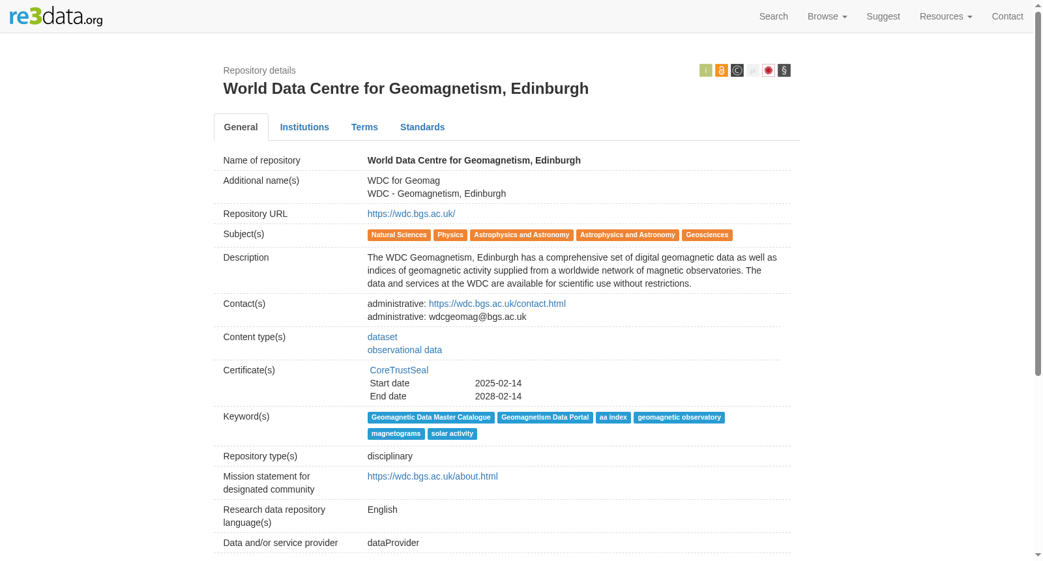Screen dimensions: 1043x561
Task: Click the 'aa index' keyword tag
Action: tap(613, 418)
